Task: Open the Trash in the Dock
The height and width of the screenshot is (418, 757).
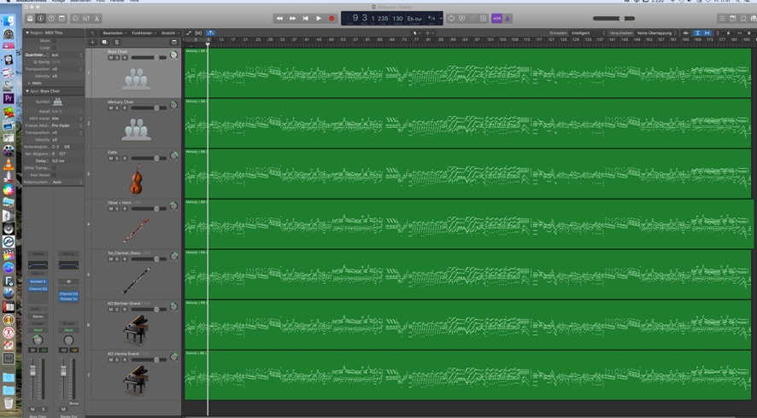Action: [9, 403]
